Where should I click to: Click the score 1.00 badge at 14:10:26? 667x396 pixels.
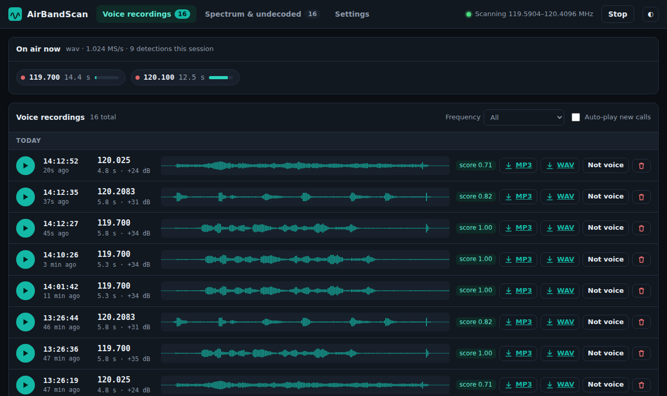click(x=476, y=259)
